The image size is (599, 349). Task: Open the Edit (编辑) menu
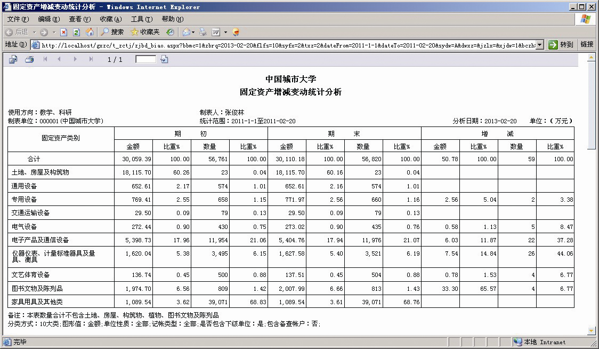tap(49, 19)
